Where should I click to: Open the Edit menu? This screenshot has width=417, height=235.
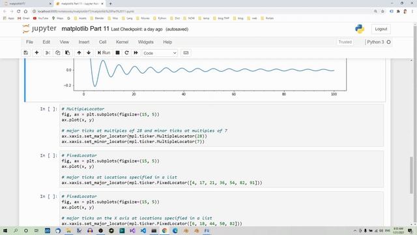pyautogui.click(x=46, y=42)
